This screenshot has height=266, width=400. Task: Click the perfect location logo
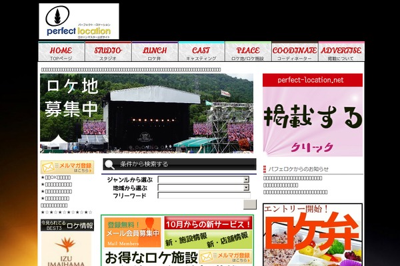[79, 21]
